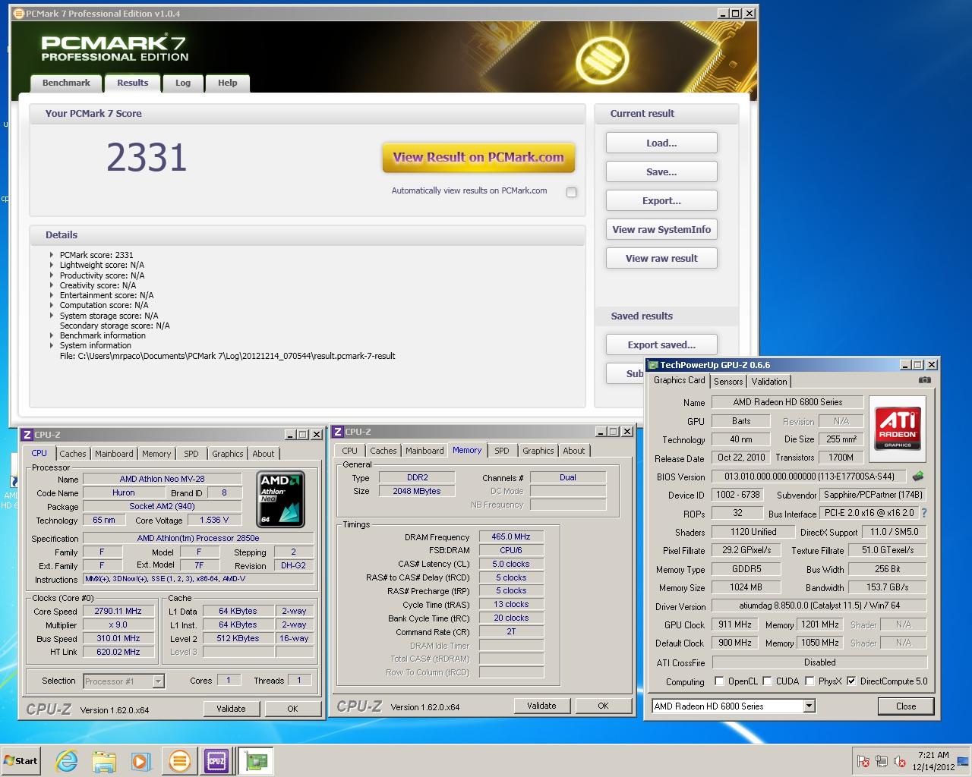Switch to the CPU-Z taskbar icon

click(x=216, y=760)
